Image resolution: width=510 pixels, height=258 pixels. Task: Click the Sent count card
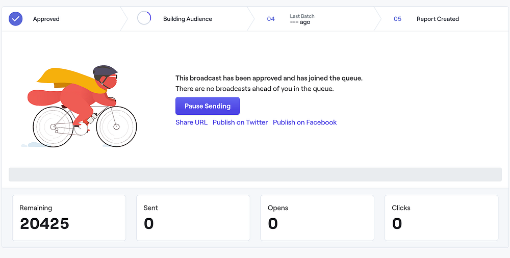click(193, 218)
